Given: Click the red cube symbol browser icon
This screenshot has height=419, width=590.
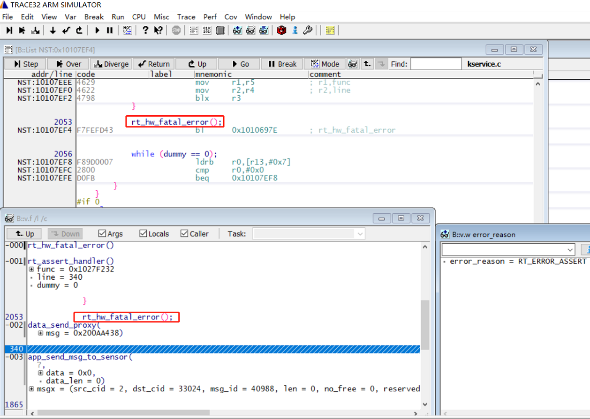Looking at the screenshot, I should point(281,30).
